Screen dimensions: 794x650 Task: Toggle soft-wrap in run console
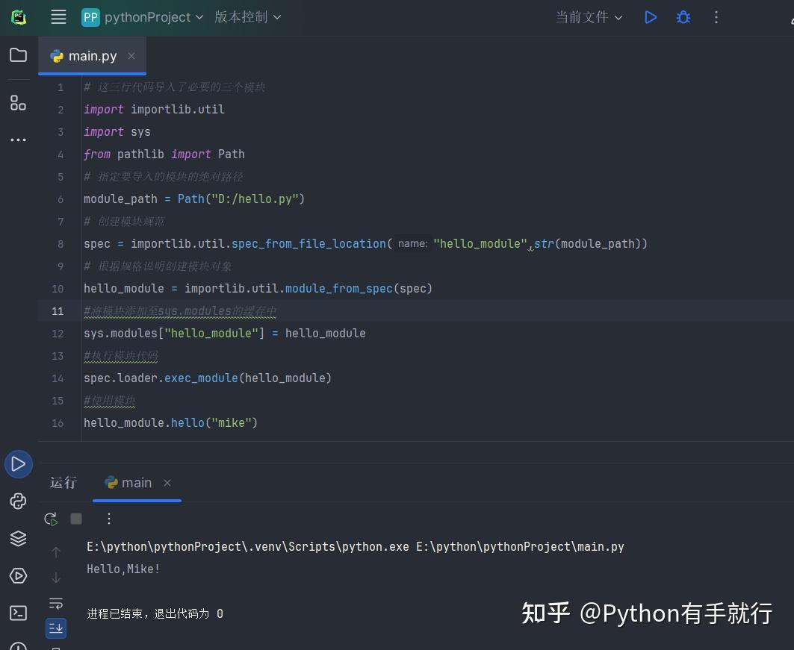55,604
